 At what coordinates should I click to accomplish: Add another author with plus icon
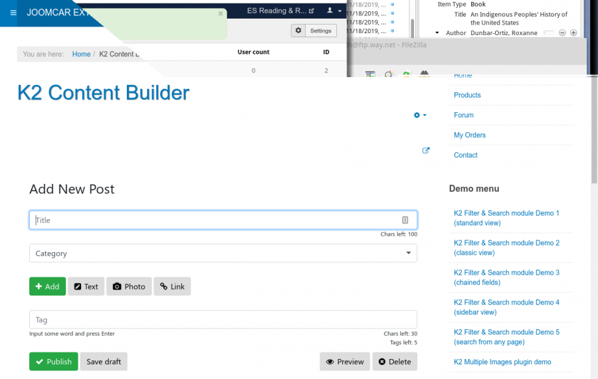tap(573, 33)
